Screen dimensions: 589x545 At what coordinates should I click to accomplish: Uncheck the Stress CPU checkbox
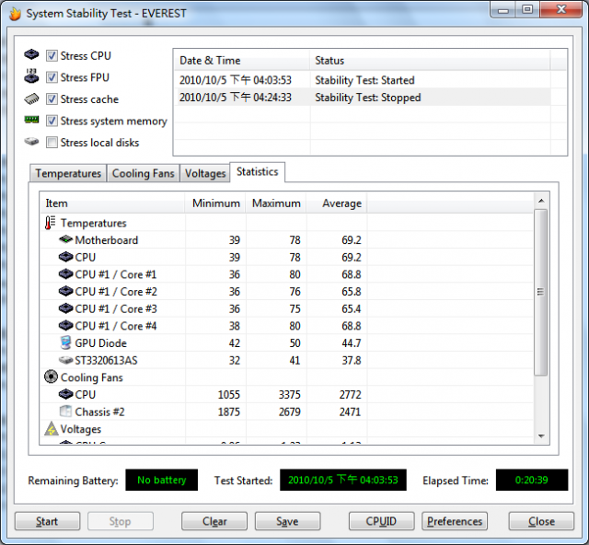click(52, 55)
